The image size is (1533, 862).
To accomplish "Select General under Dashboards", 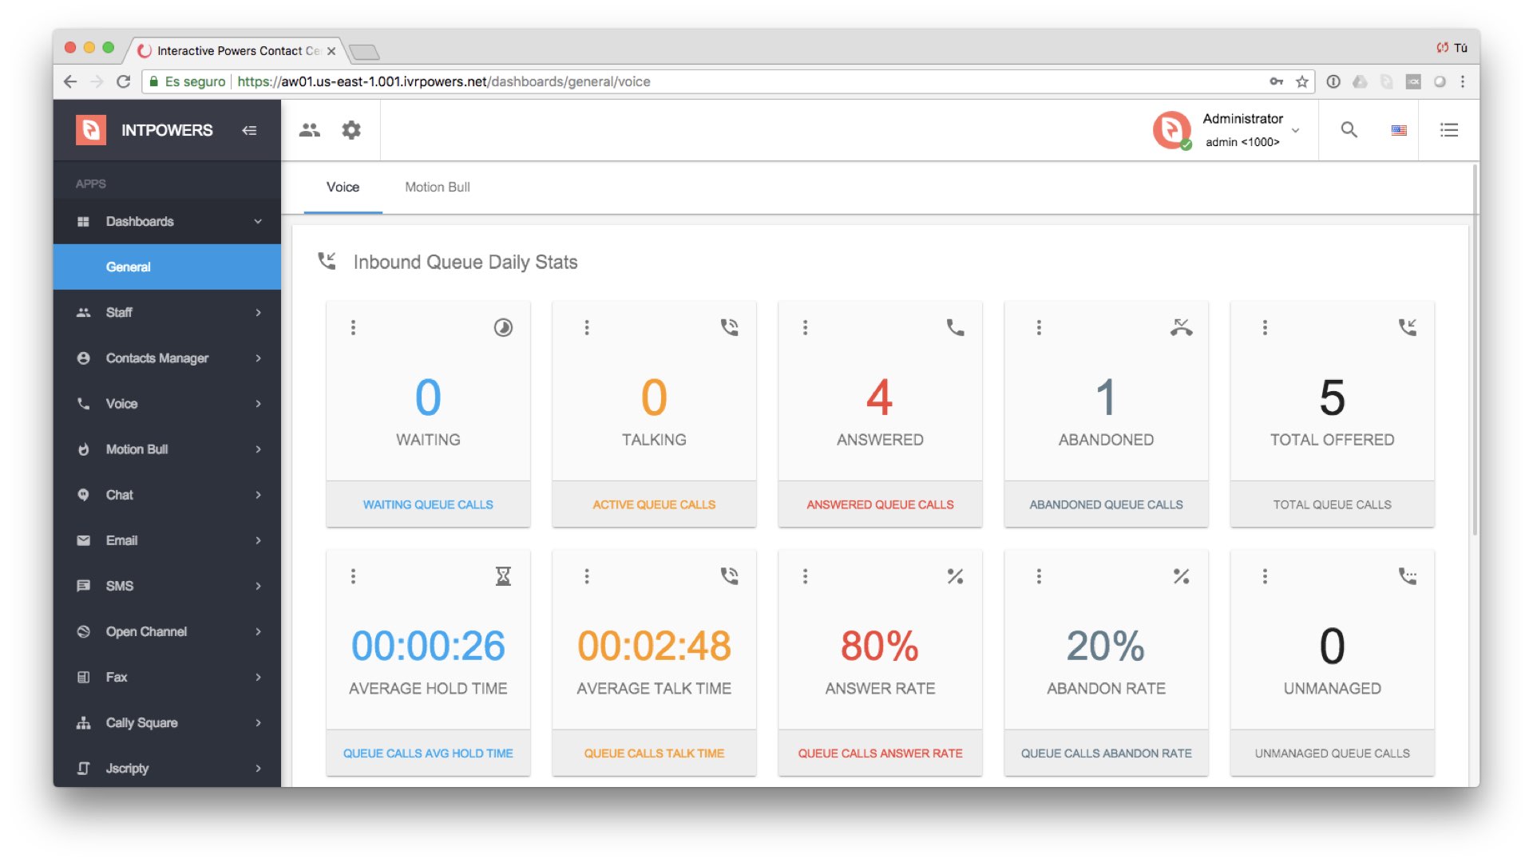I will tap(129, 267).
